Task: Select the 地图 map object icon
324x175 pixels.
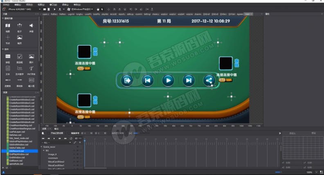Action: tap(8, 26)
